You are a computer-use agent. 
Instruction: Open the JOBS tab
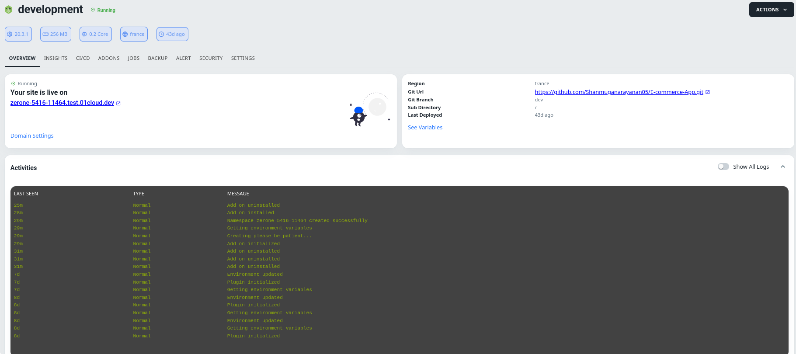[134, 58]
